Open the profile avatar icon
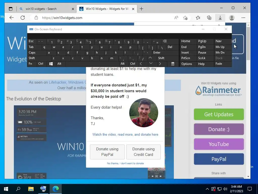The height and width of the screenshot is (194, 258). pos(232,18)
